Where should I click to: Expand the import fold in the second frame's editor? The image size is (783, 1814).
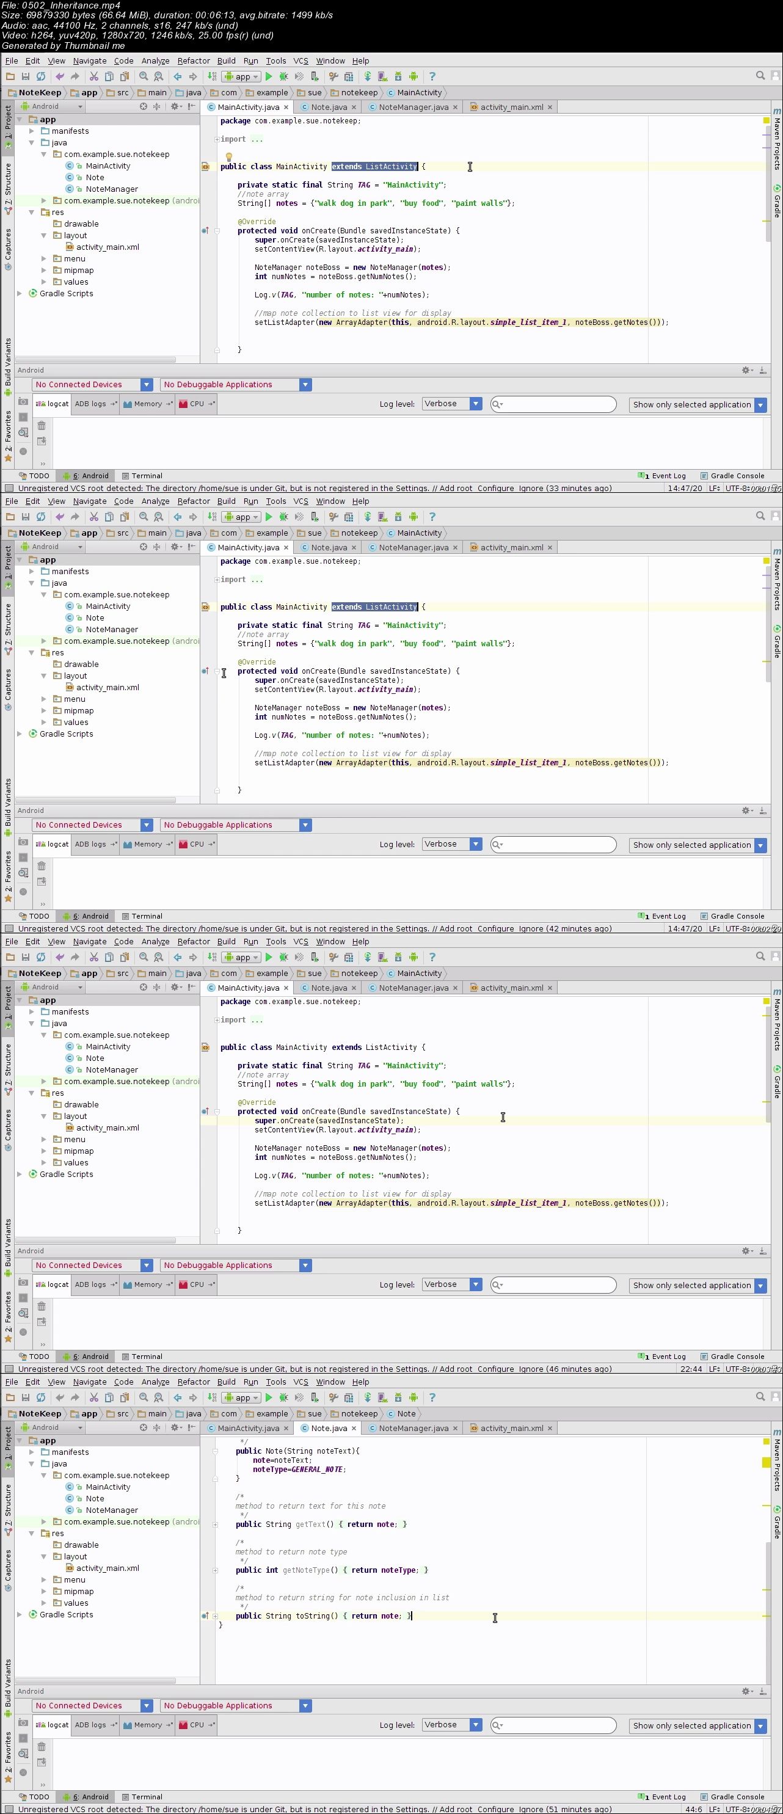coord(217,580)
